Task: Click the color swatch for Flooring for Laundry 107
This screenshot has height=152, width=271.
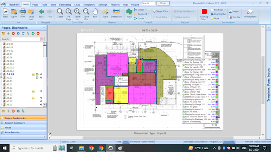Action: pyautogui.click(x=216, y=65)
